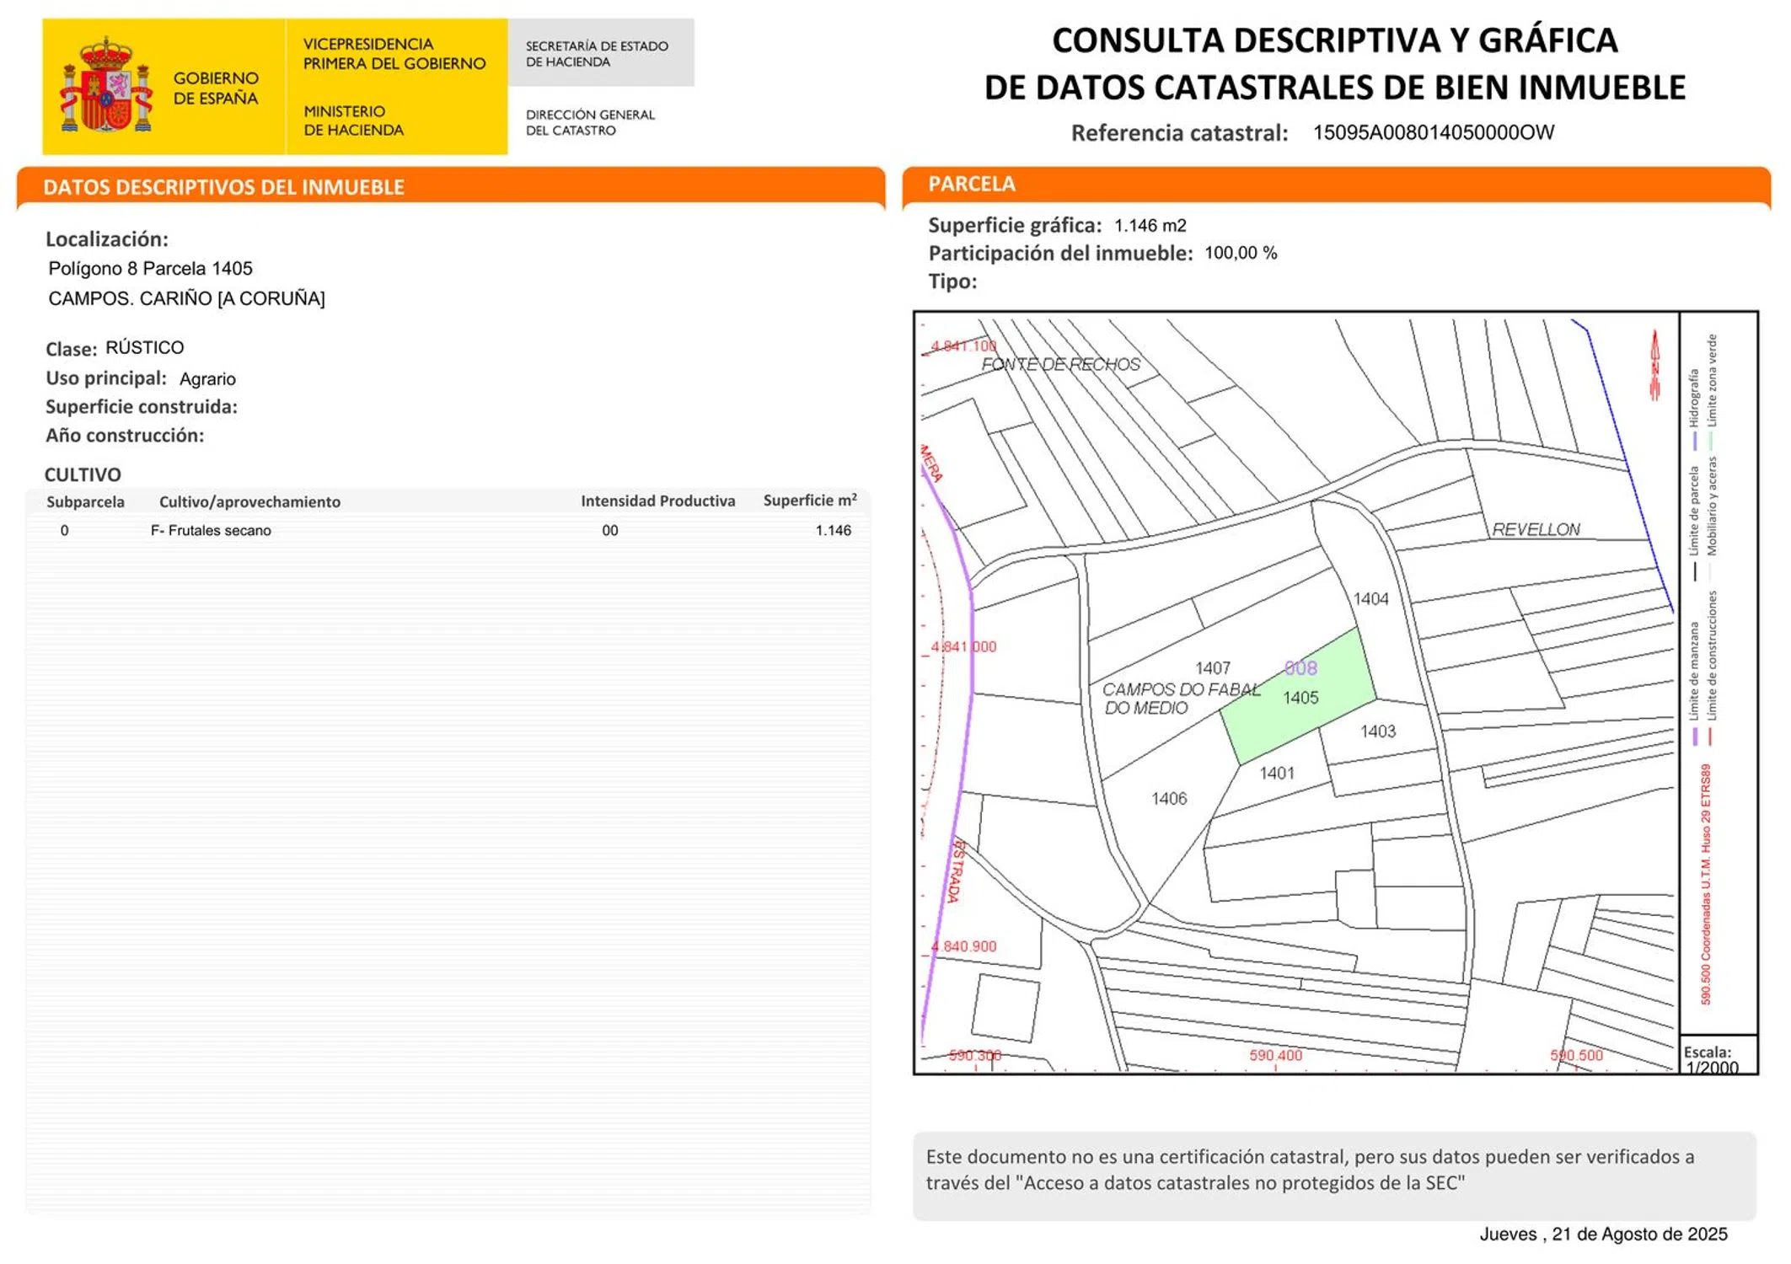Click the cadastral reference number 15095A008014050000OW
This screenshot has width=1791, height=1264.
click(1433, 133)
